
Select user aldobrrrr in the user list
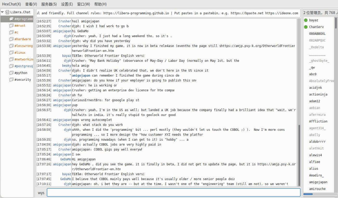pos(317,142)
